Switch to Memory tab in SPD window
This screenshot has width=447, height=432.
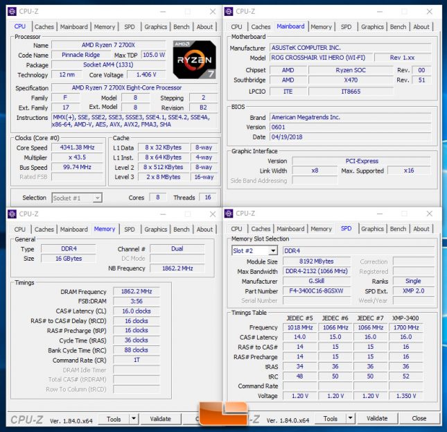tap(321, 229)
